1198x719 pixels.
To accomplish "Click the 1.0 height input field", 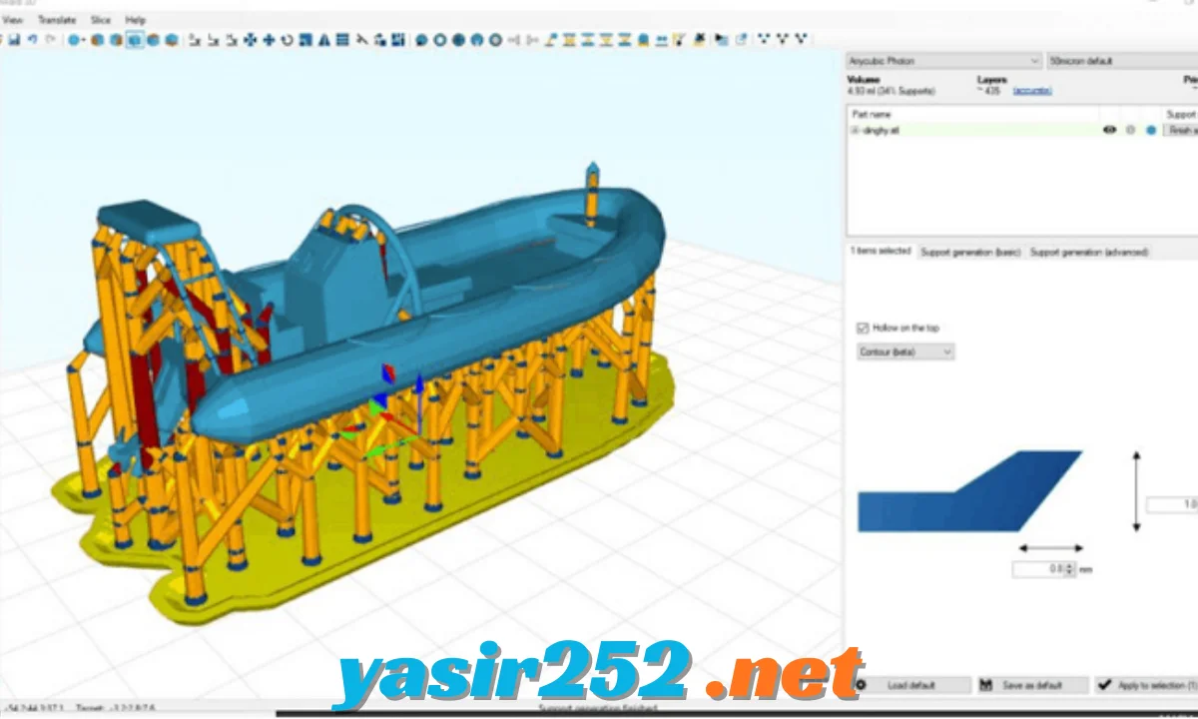I will [x=1172, y=505].
